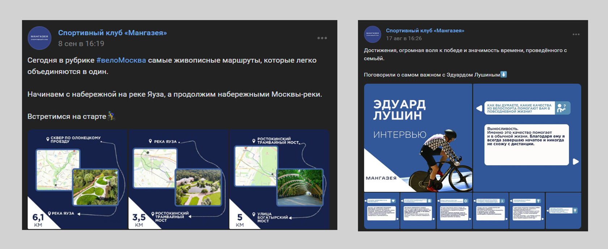Click the 'Достижения, огромная воля к победе' text
The width and height of the screenshot is (608, 249).
pos(465,54)
